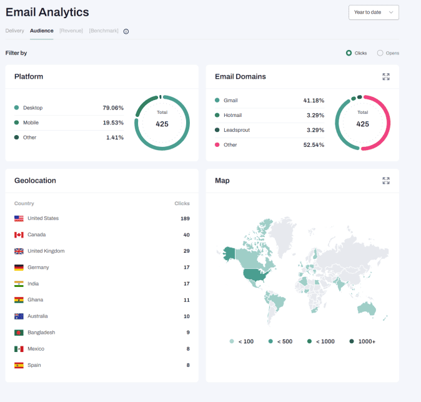The height and width of the screenshot is (402, 421).
Task: Select the Clicks radio button
Action: click(349, 53)
